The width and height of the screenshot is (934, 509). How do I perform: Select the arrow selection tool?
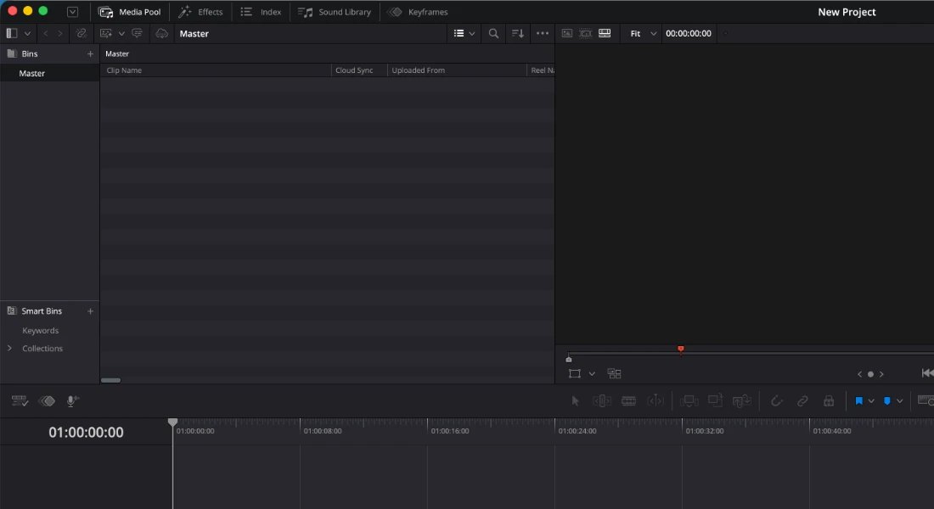tap(575, 401)
